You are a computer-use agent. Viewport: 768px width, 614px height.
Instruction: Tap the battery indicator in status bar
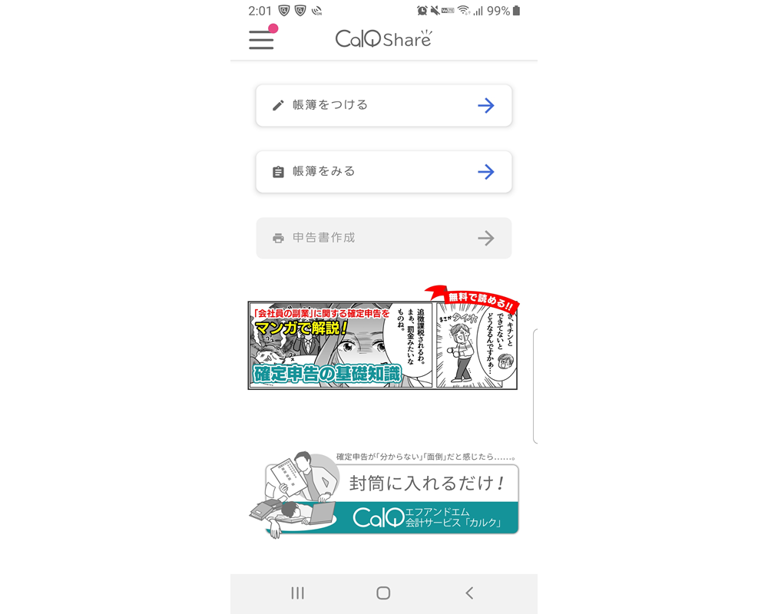(516, 11)
